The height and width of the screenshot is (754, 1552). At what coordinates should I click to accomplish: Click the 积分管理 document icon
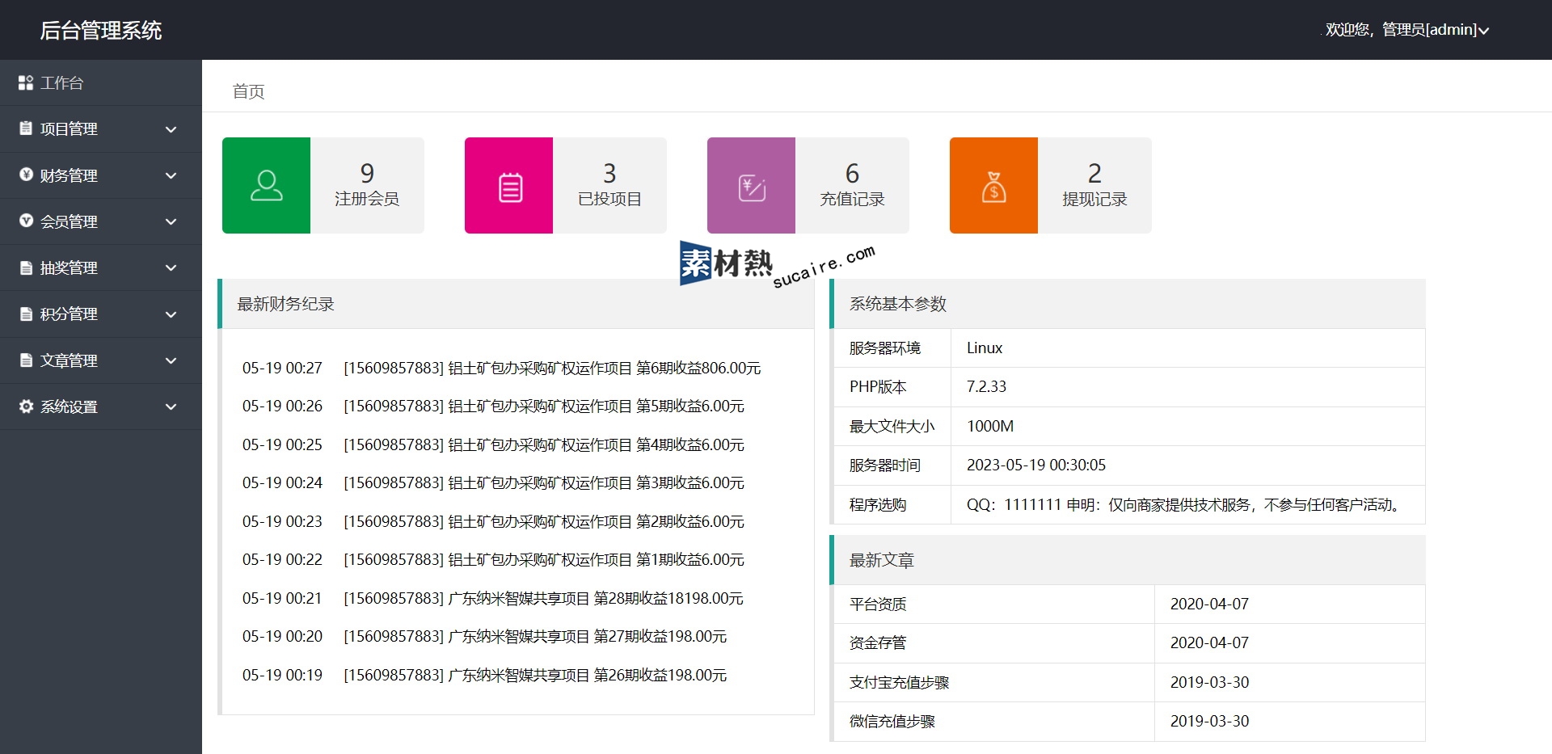(x=26, y=314)
